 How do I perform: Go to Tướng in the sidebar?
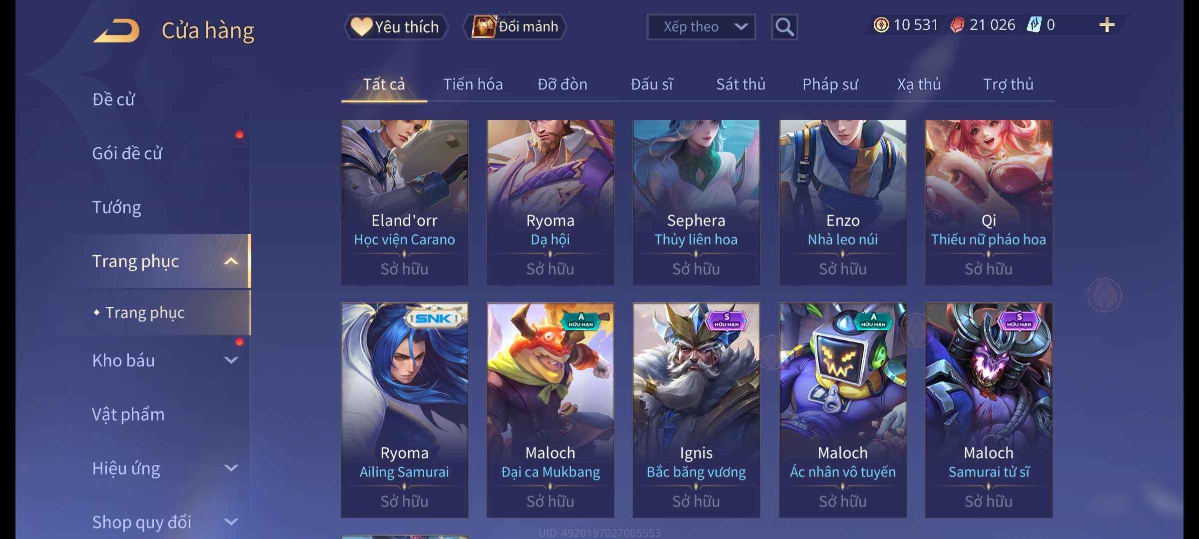116,207
